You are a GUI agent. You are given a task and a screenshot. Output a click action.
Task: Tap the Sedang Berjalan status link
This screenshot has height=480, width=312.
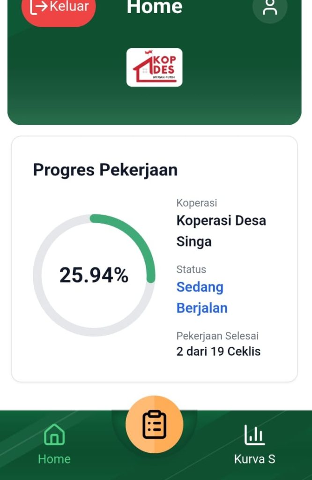point(201,297)
